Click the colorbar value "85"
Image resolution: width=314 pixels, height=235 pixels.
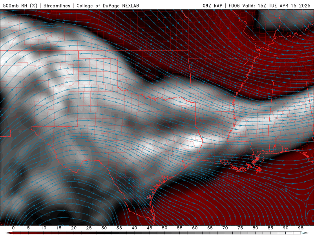click(270, 228)
